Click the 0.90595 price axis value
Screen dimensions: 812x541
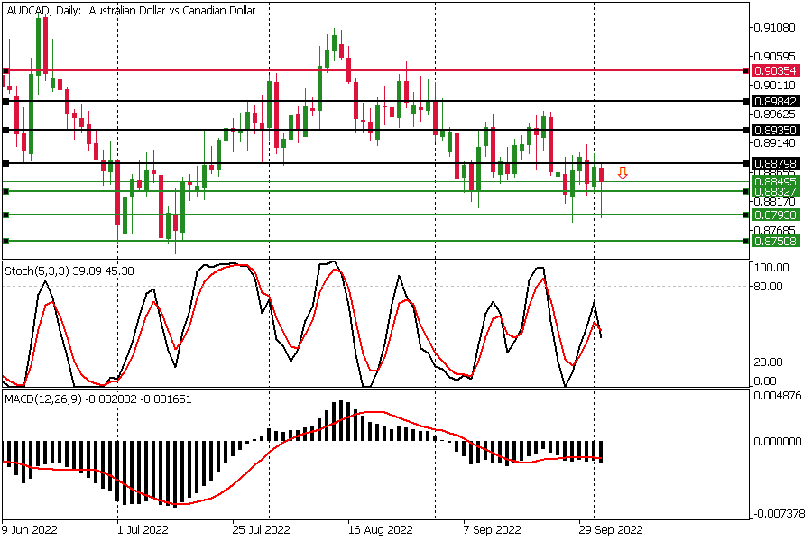[x=774, y=56]
